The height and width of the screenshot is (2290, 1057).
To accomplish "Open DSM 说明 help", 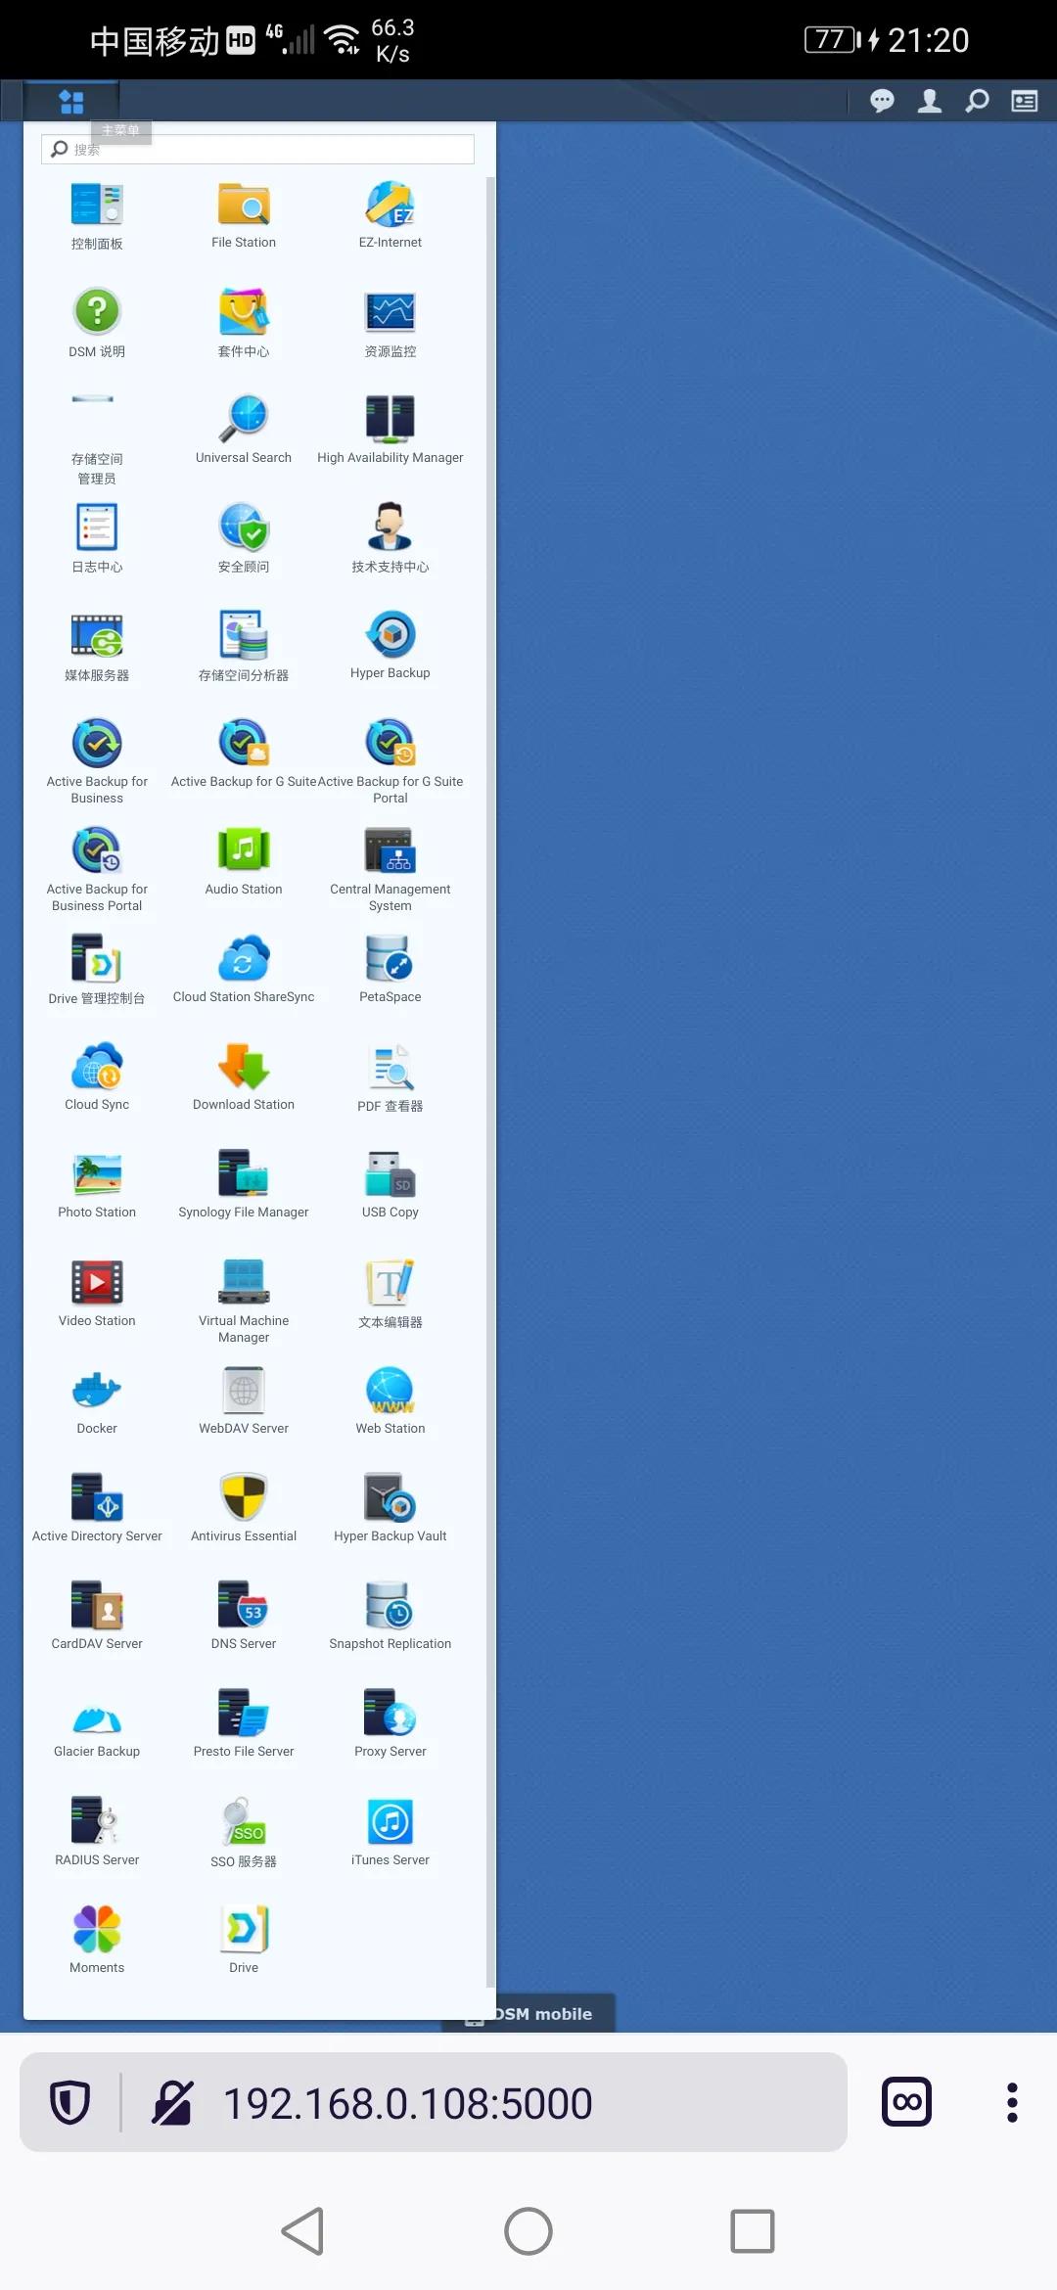I will (x=97, y=324).
